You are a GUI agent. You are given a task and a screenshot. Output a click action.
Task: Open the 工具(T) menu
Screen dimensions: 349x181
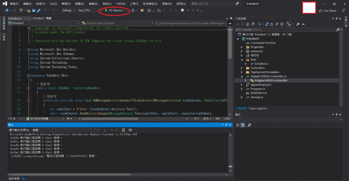click(x=134, y=4)
